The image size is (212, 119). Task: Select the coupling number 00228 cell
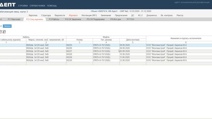pyautogui.click(x=79, y=54)
